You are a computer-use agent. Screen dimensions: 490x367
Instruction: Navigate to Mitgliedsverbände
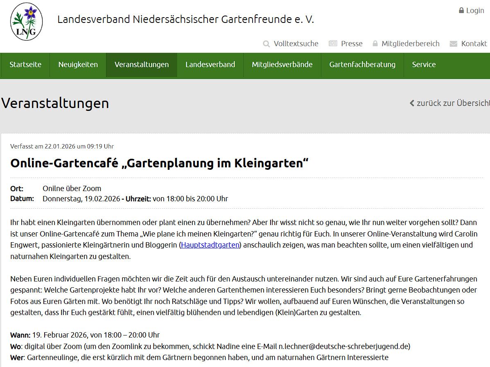pos(282,64)
